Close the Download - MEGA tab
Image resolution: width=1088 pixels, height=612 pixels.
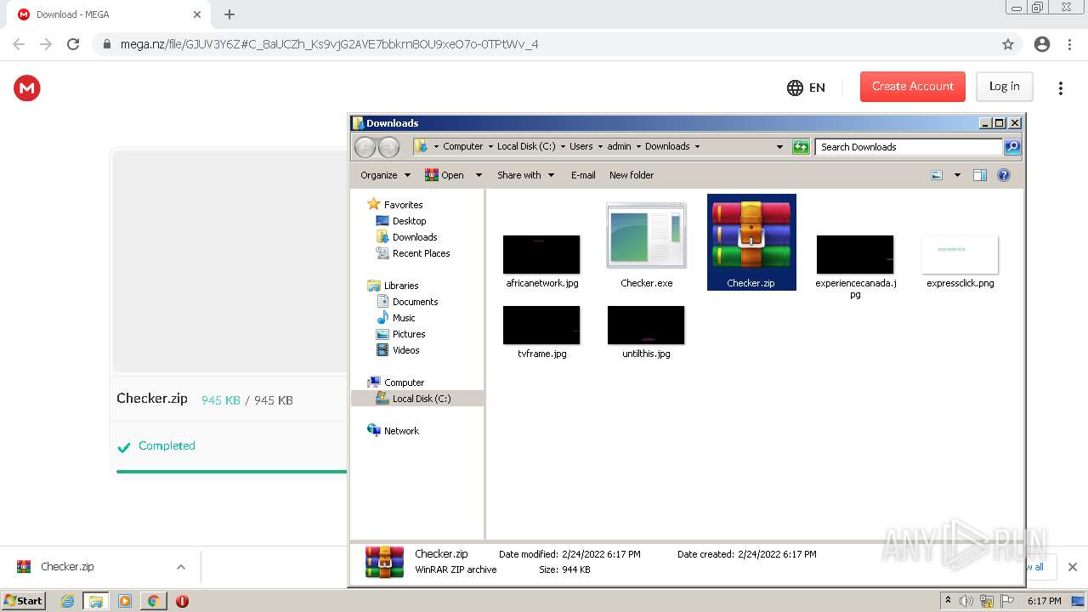point(197,14)
